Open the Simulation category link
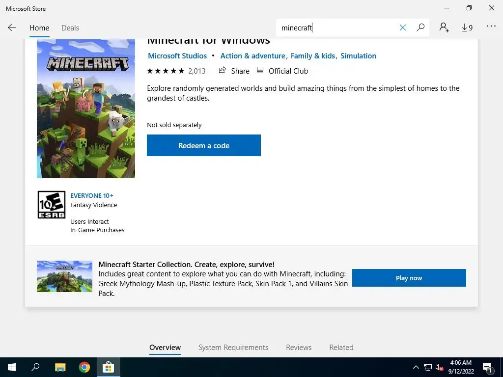The height and width of the screenshot is (377, 503). (x=358, y=56)
